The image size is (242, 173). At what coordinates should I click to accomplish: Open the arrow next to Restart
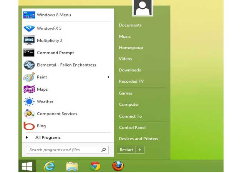click(x=140, y=150)
